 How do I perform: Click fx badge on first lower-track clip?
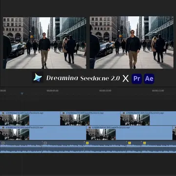[x=3, y=128]
